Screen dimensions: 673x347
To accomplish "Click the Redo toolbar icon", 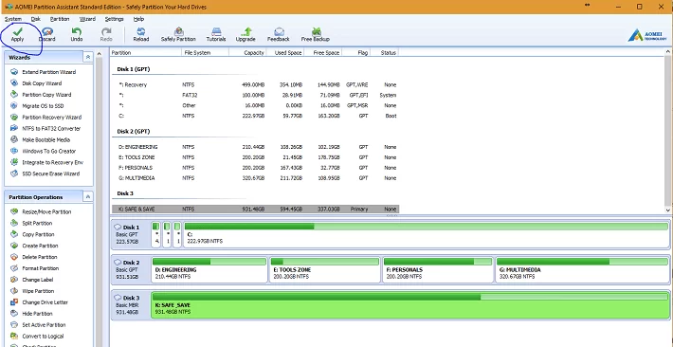I will [106, 34].
